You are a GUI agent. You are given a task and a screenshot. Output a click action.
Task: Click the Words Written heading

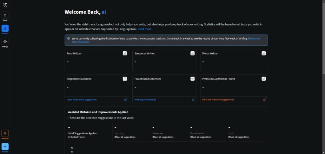pyautogui.click(x=210, y=54)
